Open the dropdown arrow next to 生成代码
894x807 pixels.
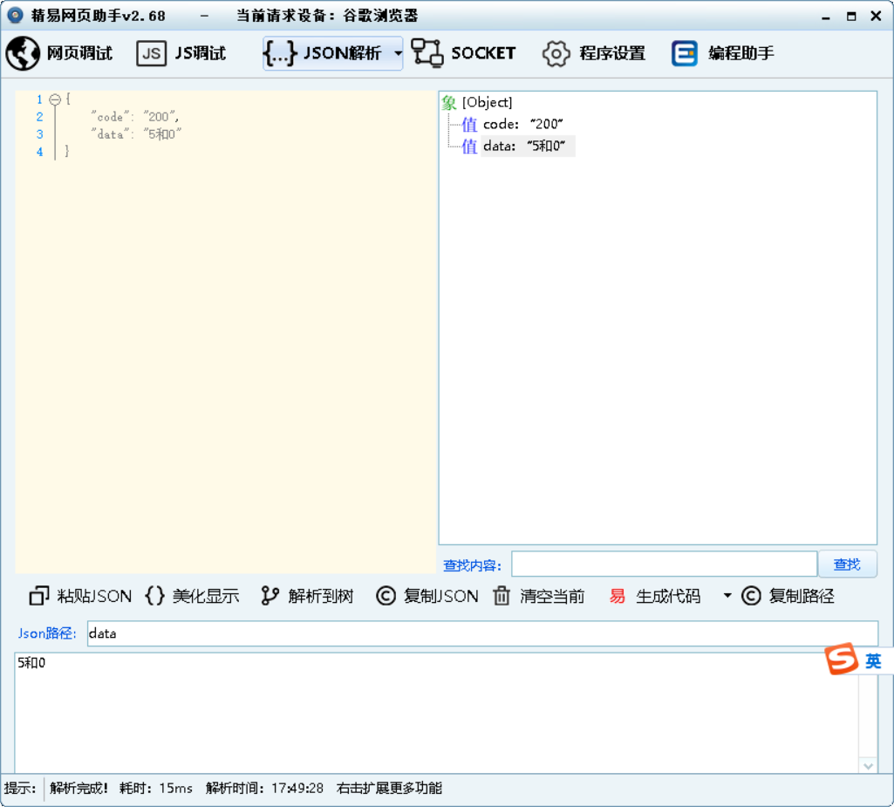pos(727,596)
